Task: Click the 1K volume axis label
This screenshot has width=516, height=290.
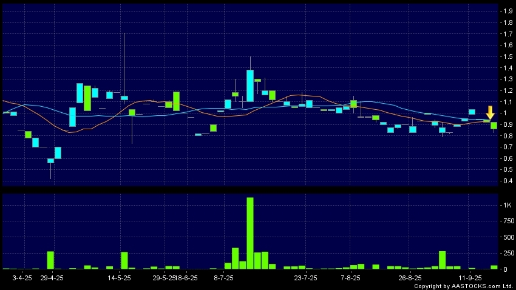Action: pos(508,205)
